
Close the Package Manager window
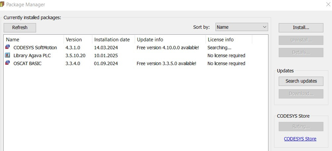327,5
